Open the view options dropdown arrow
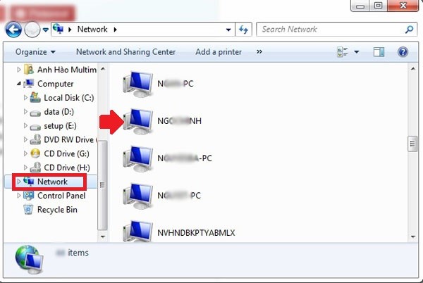 click(x=356, y=52)
